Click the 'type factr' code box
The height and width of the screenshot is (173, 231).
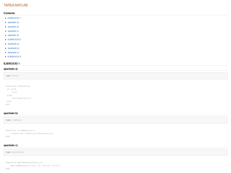pyautogui.click(x=115, y=76)
